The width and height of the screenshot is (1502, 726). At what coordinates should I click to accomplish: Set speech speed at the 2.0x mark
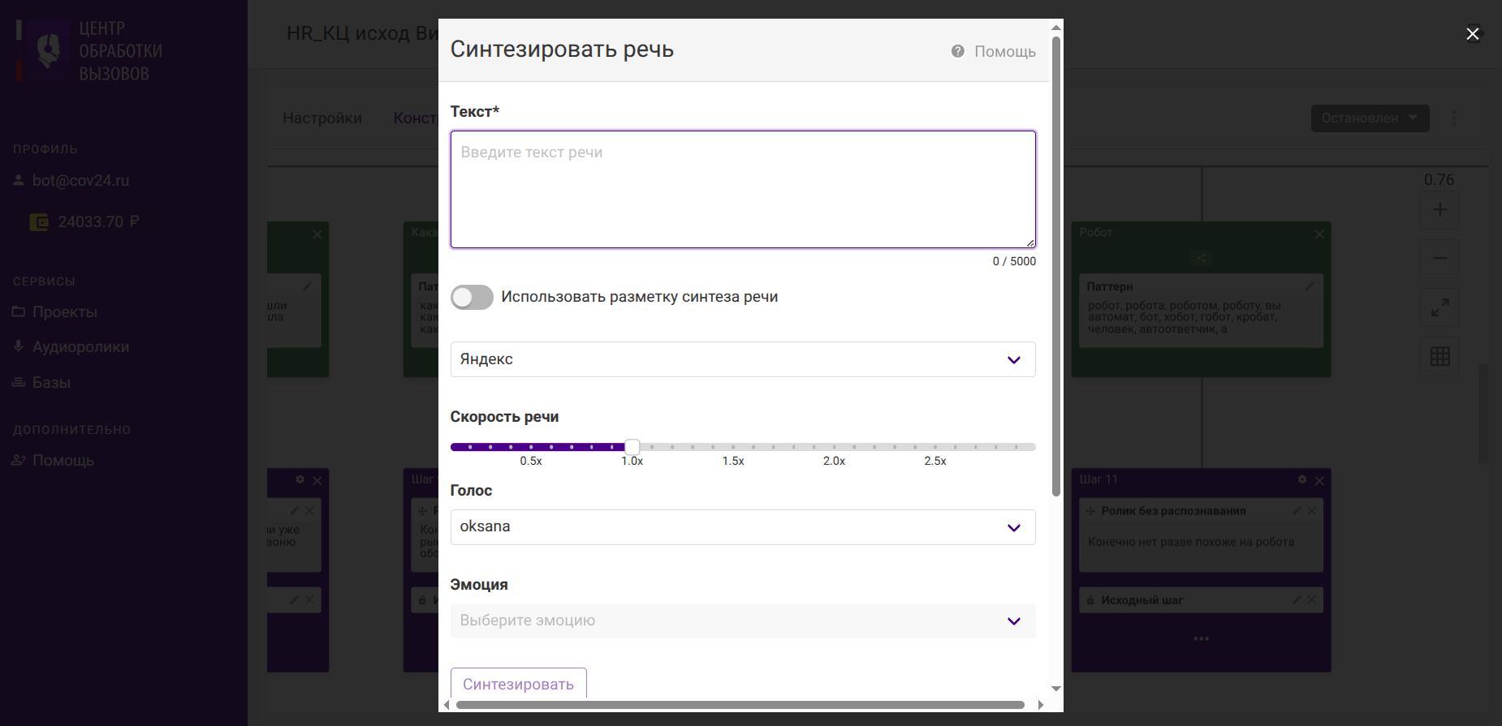[834, 447]
